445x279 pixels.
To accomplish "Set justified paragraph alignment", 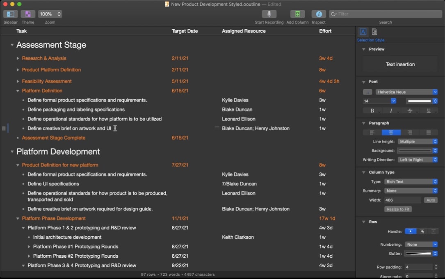I will [428, 133].
